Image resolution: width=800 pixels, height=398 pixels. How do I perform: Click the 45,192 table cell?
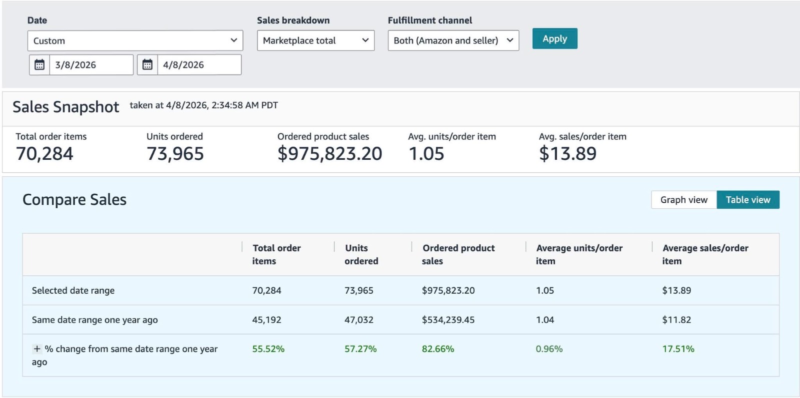[x=266, y=320]
